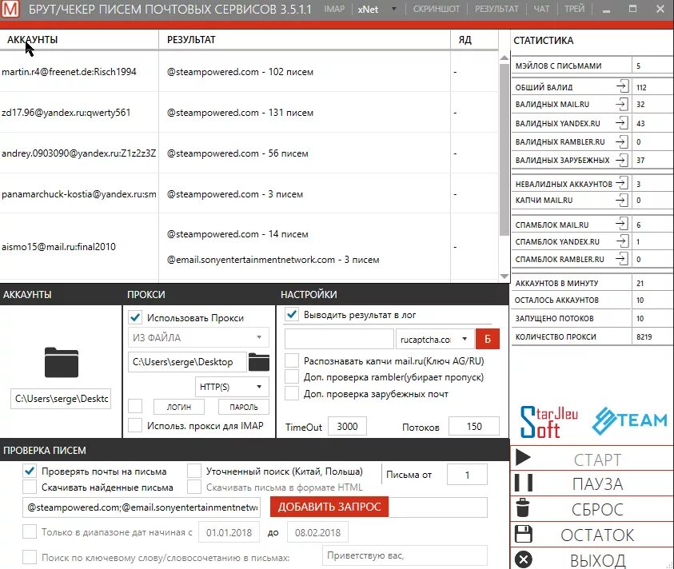Screen dimensions: 674x569
Task: Click the red M application logo
Action: 10,9
